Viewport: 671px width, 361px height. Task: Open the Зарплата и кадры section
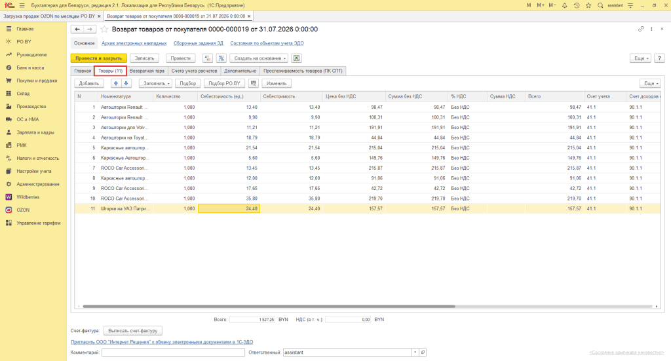click(x=35, y=132)
